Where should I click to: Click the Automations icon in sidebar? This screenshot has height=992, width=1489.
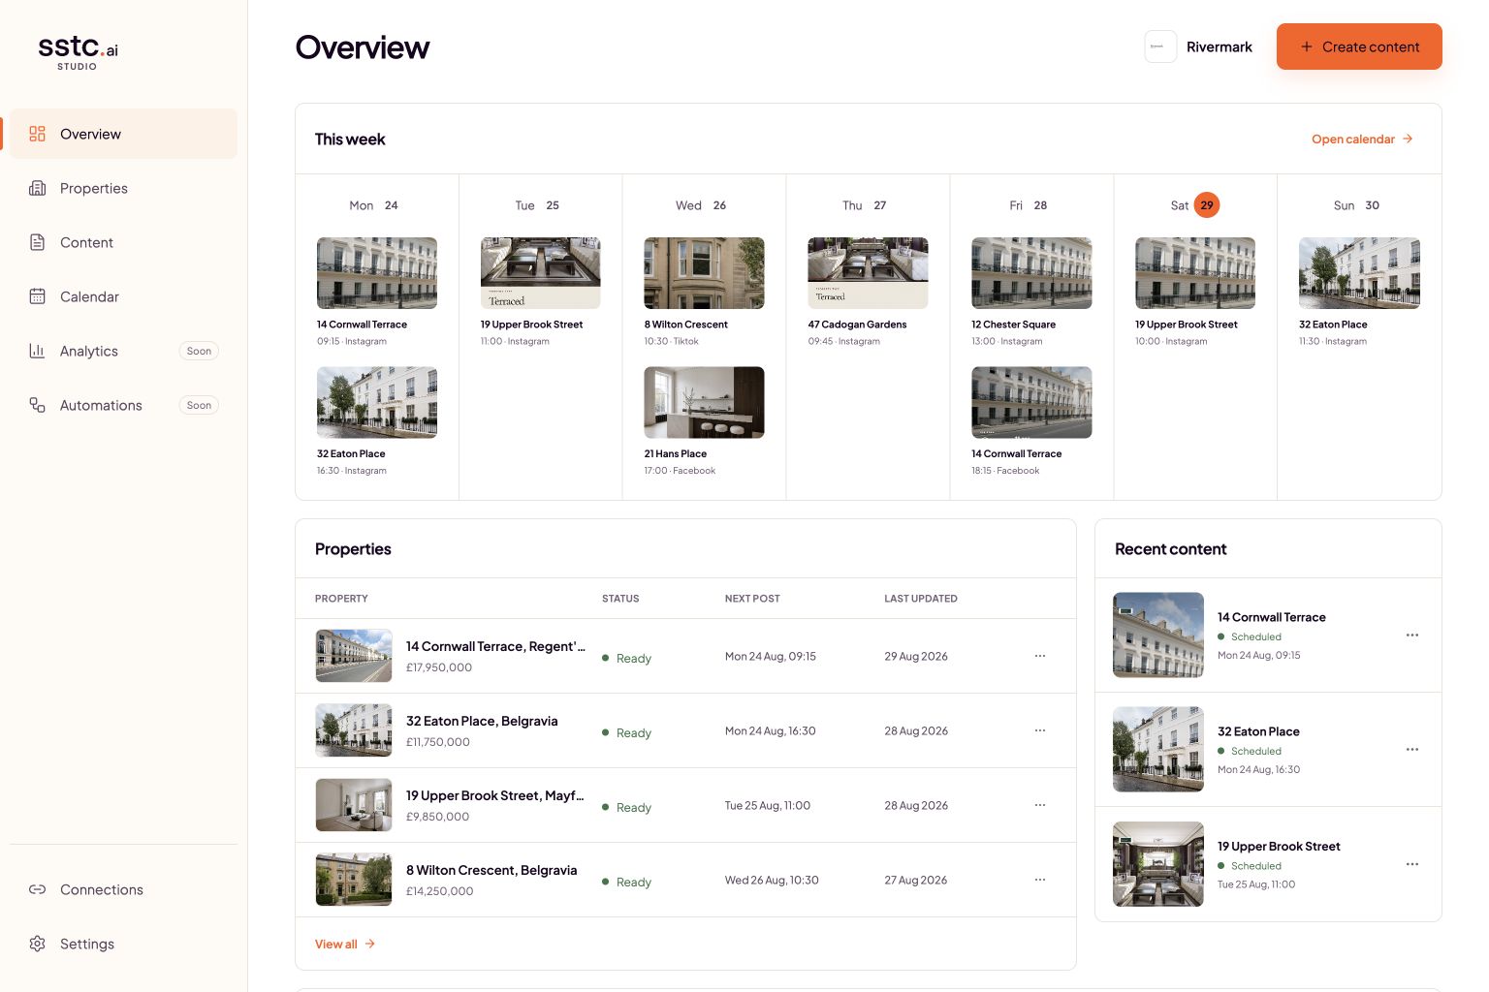[x=37, y=405]
